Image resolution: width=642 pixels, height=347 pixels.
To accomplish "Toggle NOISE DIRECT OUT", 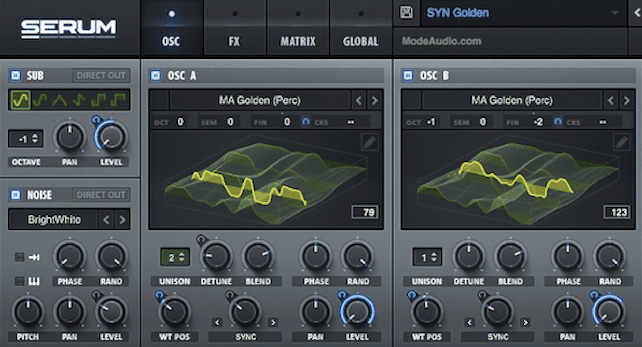I will [x=101, y=195].
